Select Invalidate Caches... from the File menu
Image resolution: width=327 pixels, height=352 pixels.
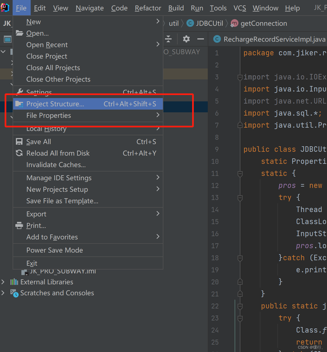pyautogui.click(x=56, y=165)
